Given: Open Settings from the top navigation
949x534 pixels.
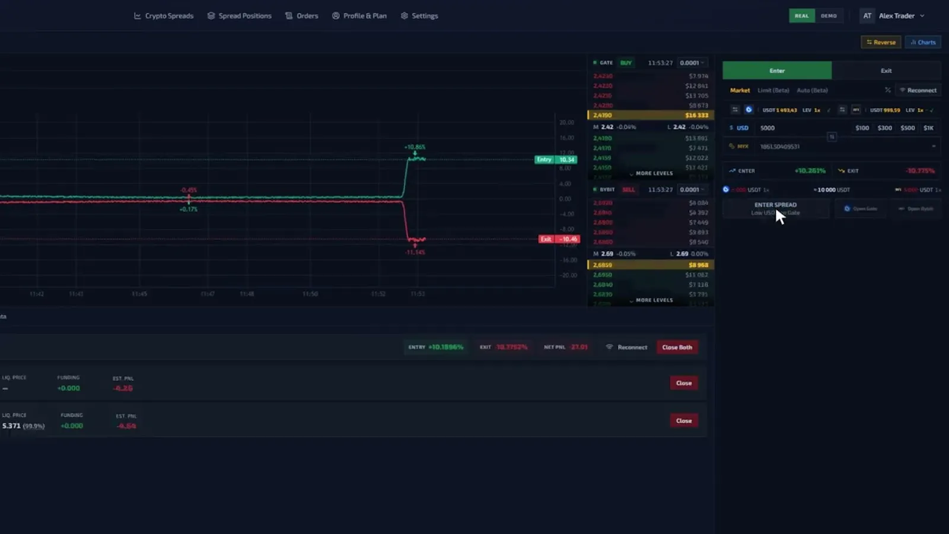Looking at the screenshot, I should pos(419,16).
